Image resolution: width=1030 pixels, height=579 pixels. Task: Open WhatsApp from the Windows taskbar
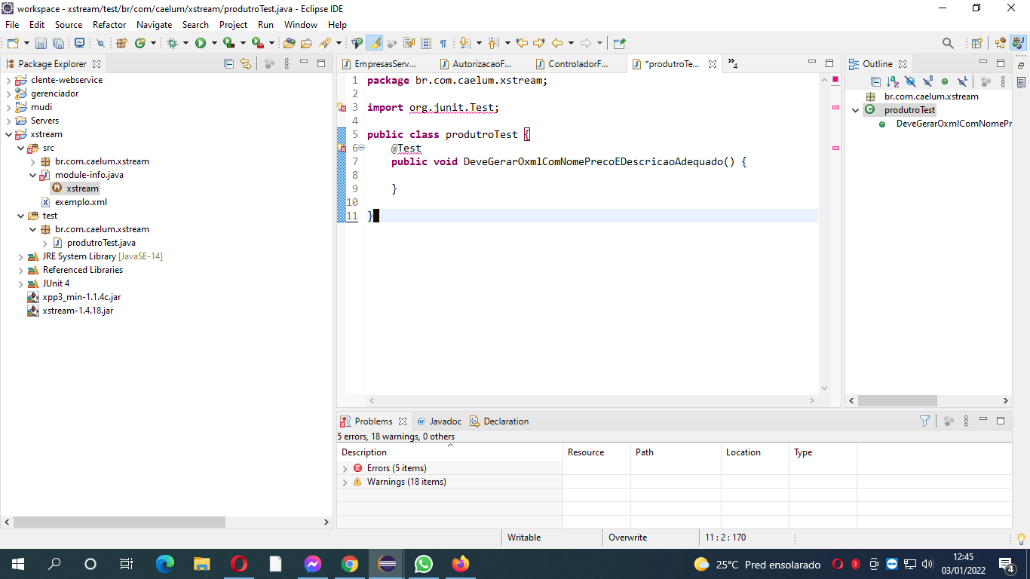424,564
